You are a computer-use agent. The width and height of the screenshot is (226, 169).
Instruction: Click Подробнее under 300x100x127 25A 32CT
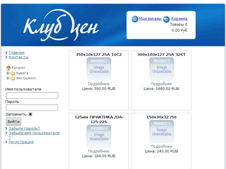[161, 84]
